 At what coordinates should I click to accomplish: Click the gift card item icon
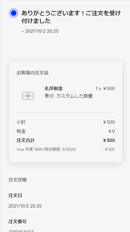pyautogui.click(x=28, y=96)
